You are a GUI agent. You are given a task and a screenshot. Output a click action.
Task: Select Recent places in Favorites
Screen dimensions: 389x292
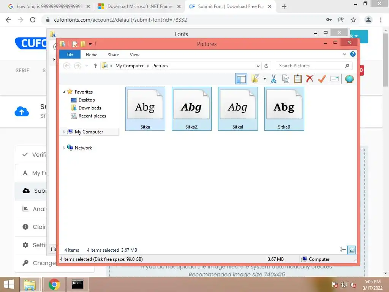(x=92, y=116)
